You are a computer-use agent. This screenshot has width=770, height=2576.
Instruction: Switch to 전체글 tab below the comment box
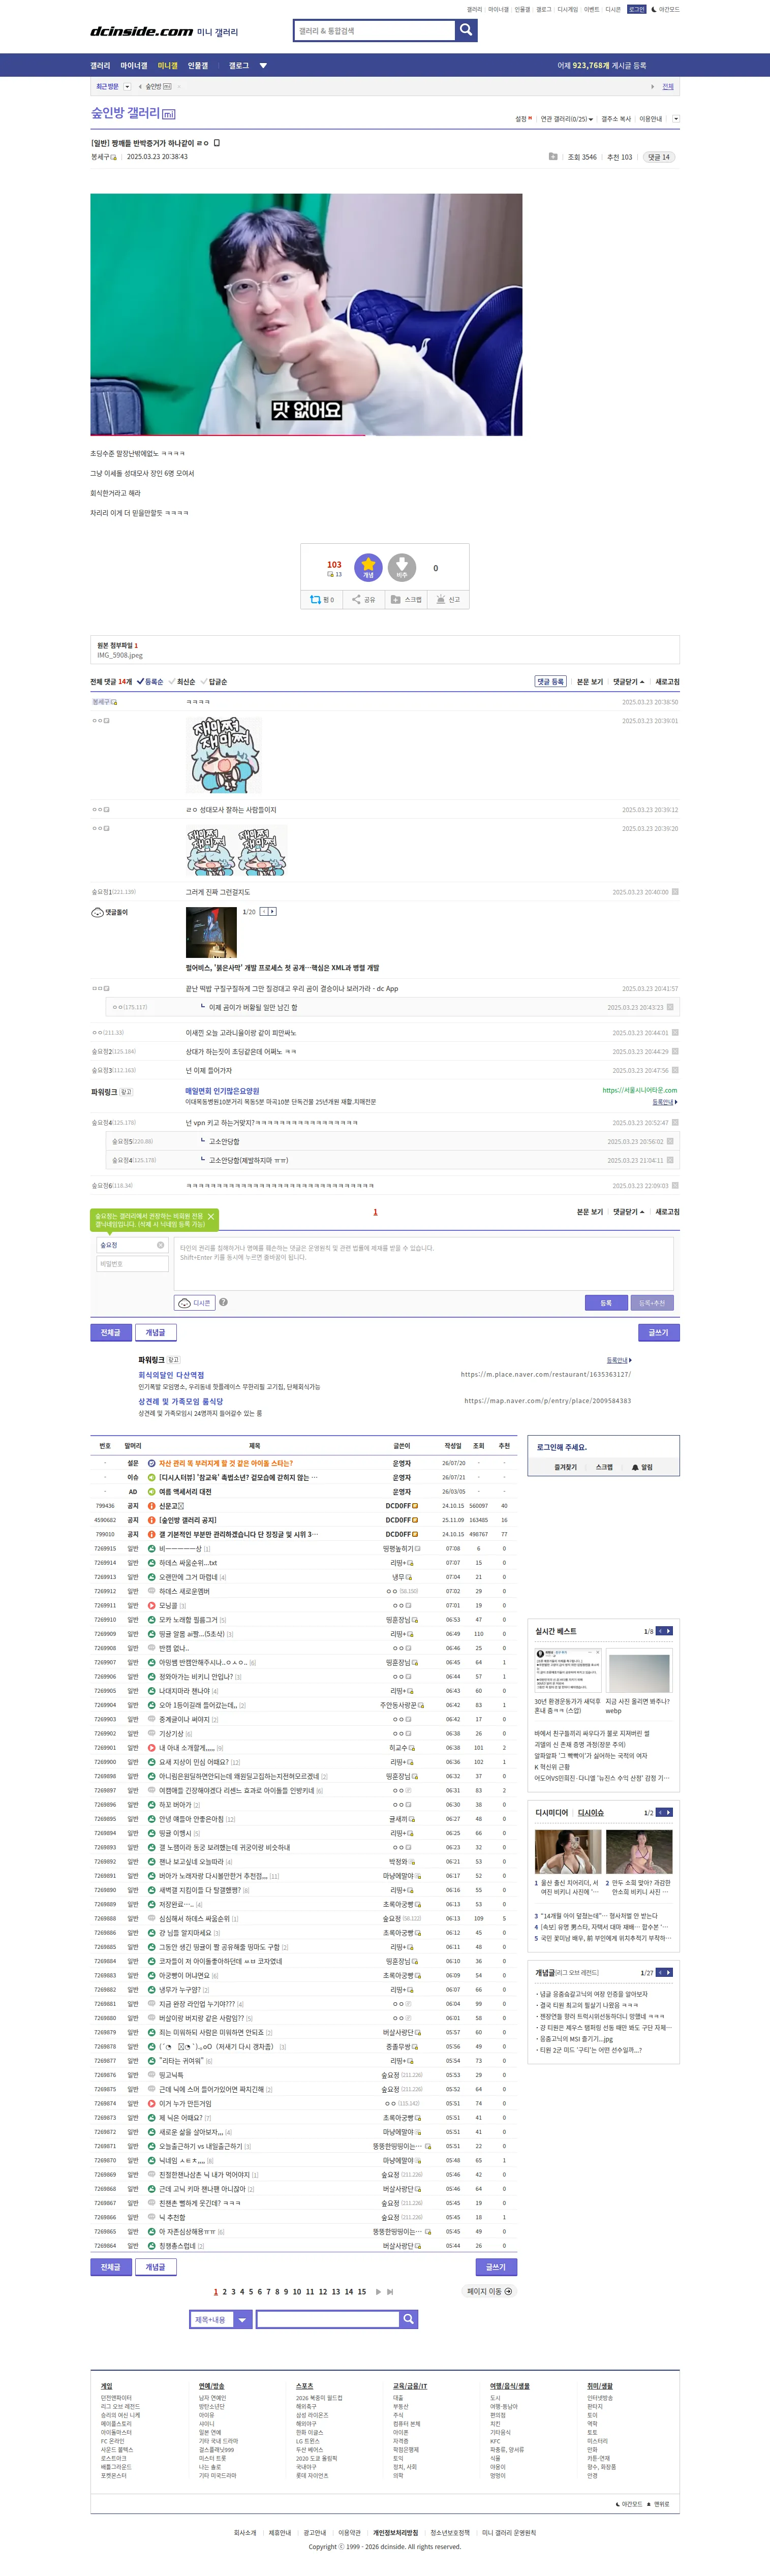110,1332
